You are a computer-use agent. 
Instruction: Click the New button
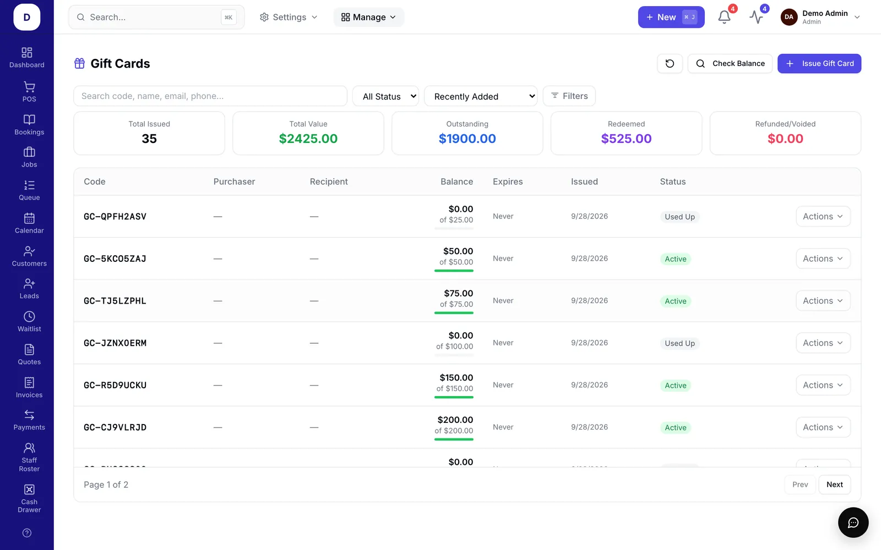point(671,17)
